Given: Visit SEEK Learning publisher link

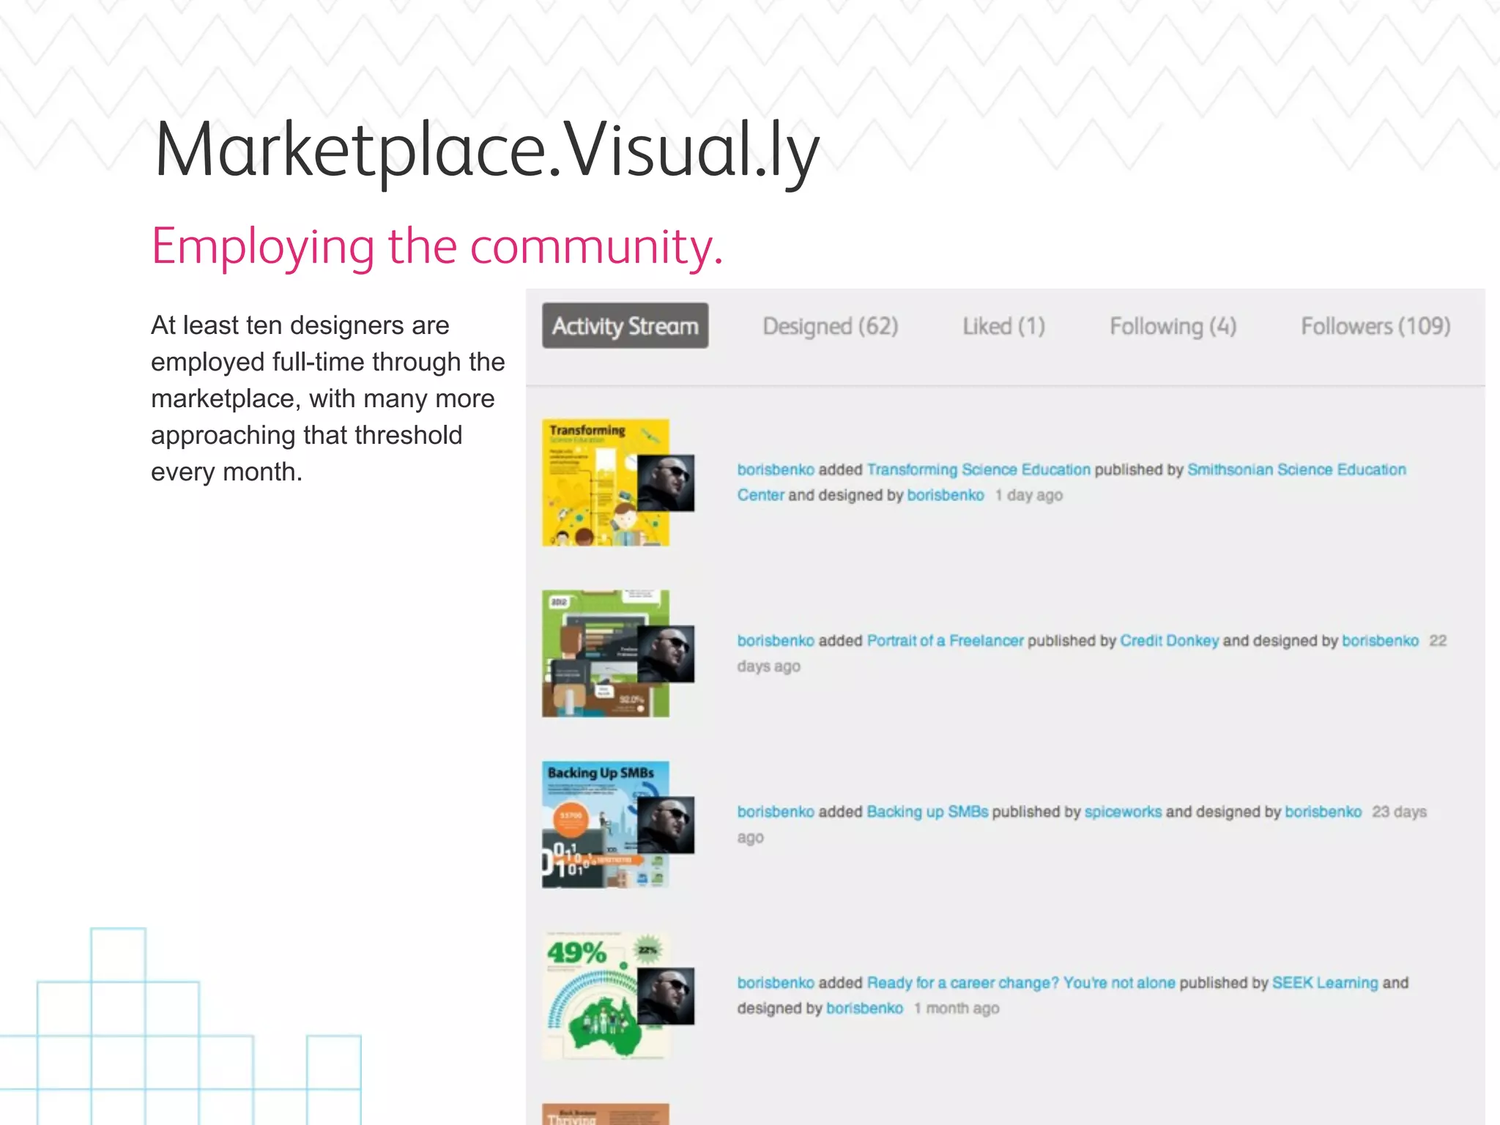Looking at the screenshot, I should click(1325, 983).
